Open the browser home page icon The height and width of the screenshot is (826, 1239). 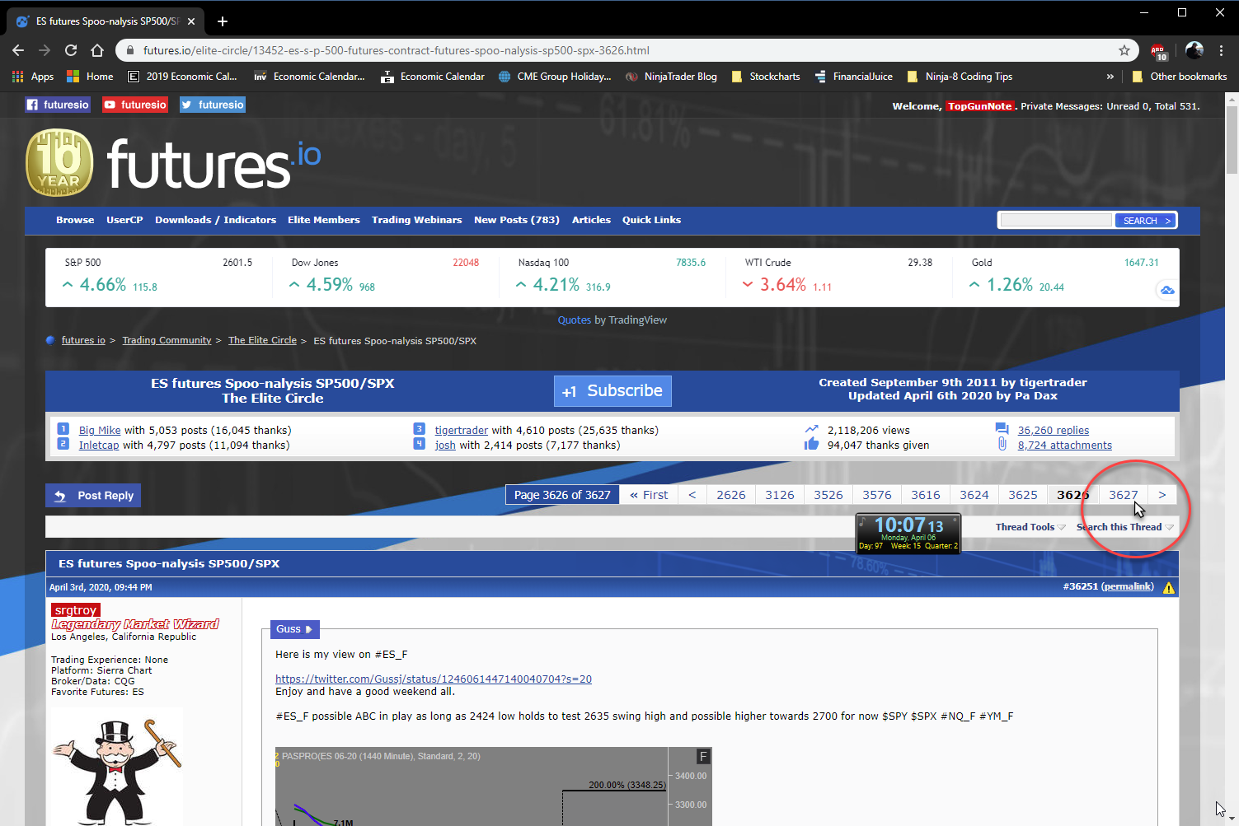click(97, 50)
